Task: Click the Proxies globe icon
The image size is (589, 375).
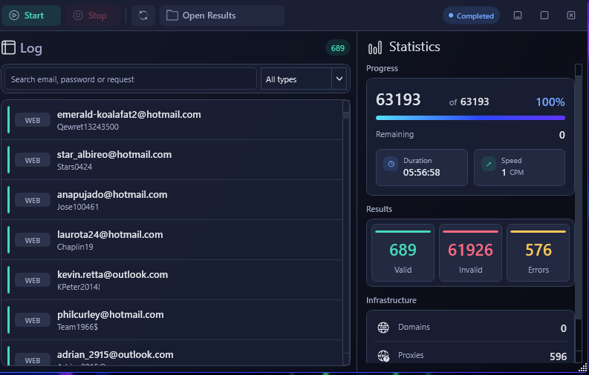Action: (x=383, y=356)
